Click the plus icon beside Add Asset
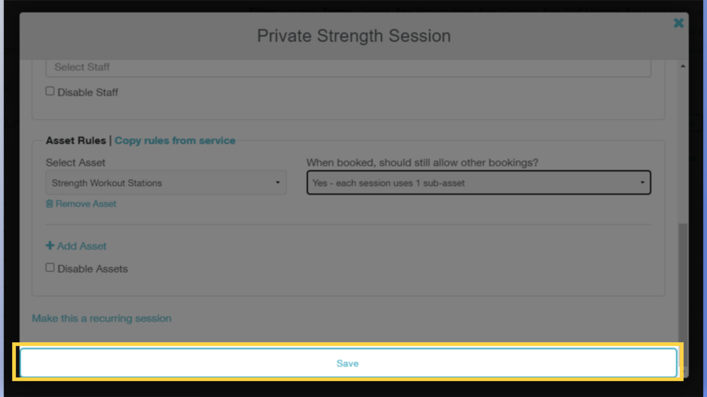The image size is (707, 397). pyautogui.click(x=50, y=246)
